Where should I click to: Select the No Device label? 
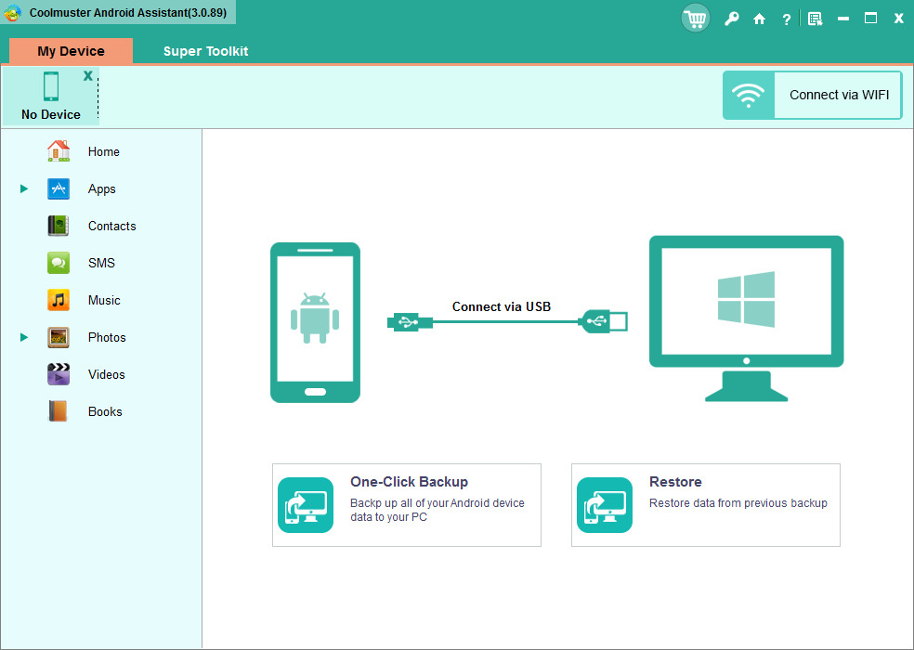[x=51, y=114]
